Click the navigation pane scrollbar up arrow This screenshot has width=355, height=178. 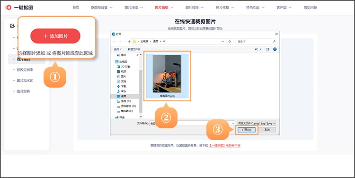[x=141, y=55]
